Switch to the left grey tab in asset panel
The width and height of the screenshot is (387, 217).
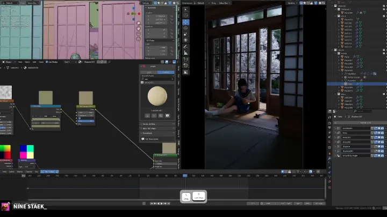click(x=149, y=72)
